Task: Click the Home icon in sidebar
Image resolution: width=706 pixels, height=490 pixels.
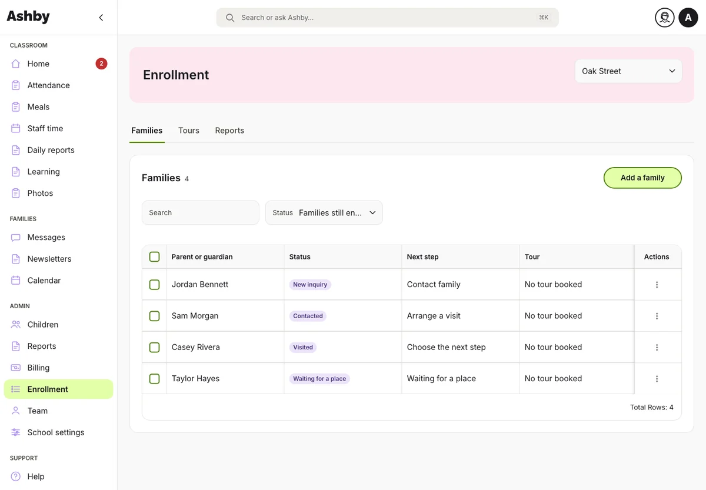Action: click(16, 64)
